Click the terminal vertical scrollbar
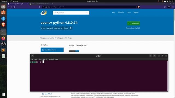Image resolution: width=175 pixels, height=98 pixels. click(168, 76)
